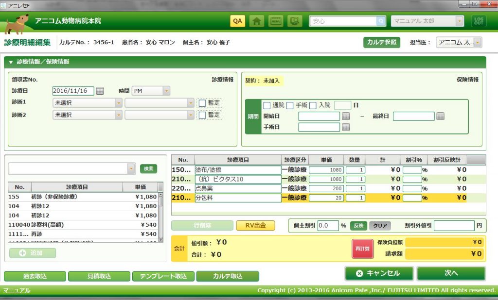The height and width of the screenshot is (300, 498).
Task: Click the 診療区分 column header
Action: 295,160
